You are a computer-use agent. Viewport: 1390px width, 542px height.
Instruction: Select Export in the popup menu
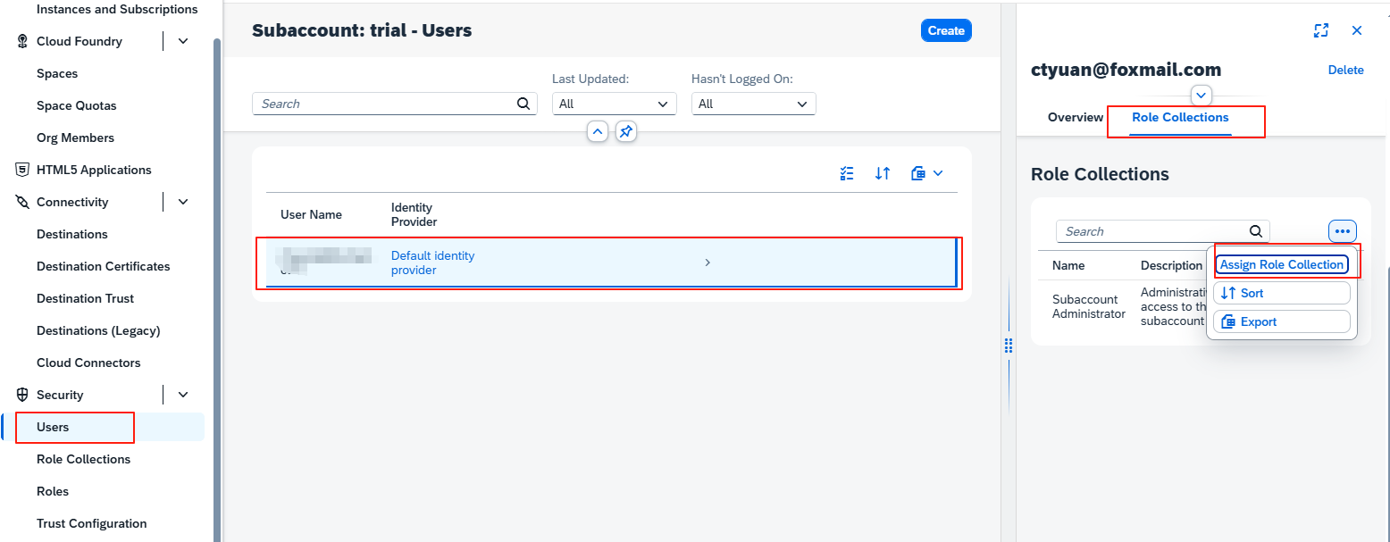(x=1281, y=321)
